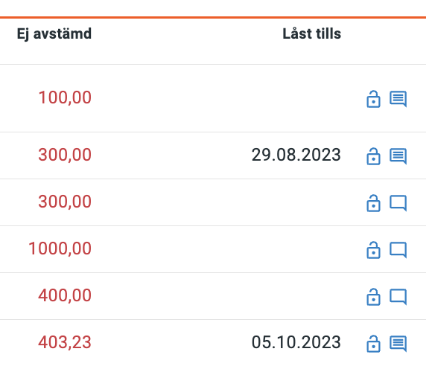Select the 1000,00 unreconciled amount

(x=60, y=248)
